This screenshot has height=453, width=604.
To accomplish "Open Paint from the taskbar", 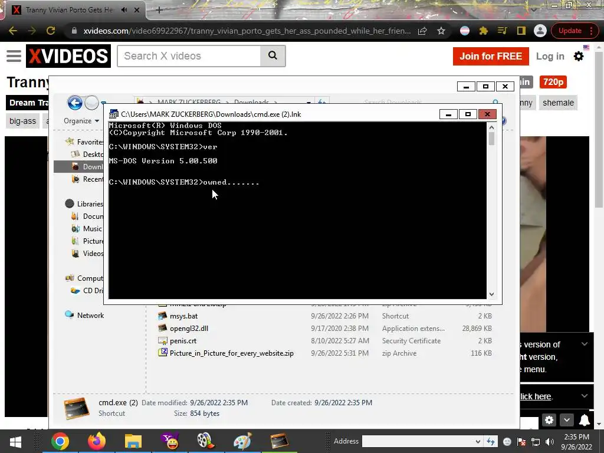I will [242, 441].
